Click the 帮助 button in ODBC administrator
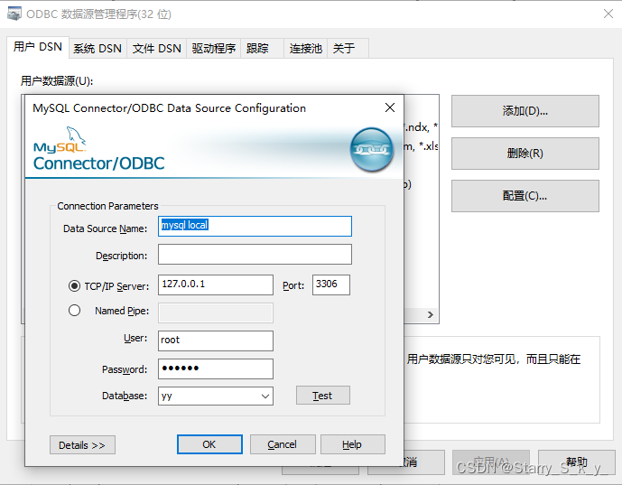 coord(576,462)
